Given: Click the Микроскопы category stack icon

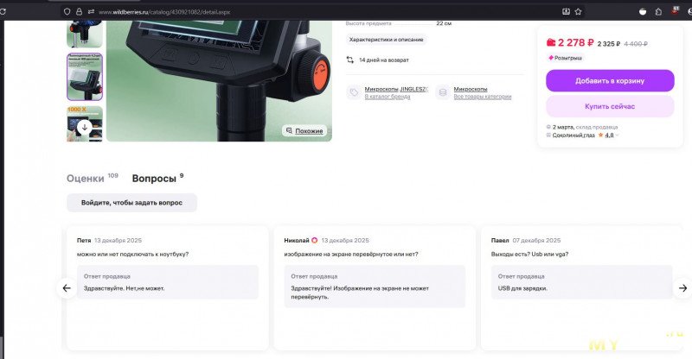Looking at the screenshot, I should tap(443, 92).
